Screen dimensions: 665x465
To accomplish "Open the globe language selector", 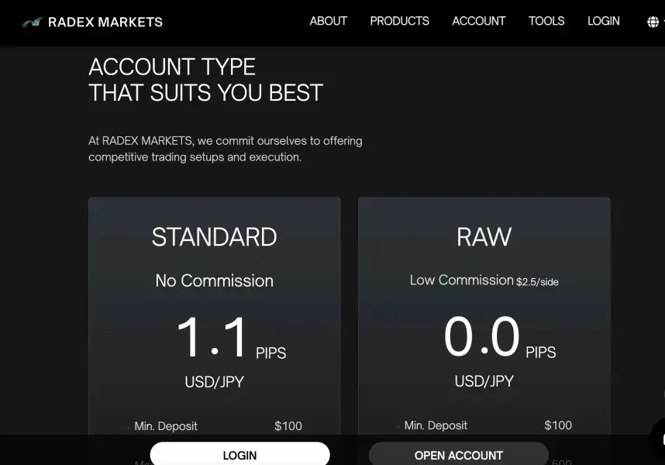I will coord(653,22).
